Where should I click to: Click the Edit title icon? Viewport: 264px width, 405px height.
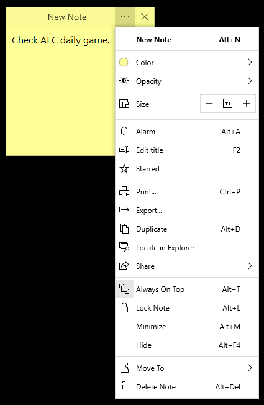click(124, 150)
